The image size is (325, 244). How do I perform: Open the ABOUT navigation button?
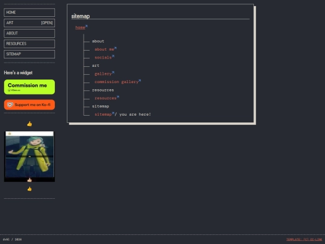pyautogui.click(x=29, y=33)
